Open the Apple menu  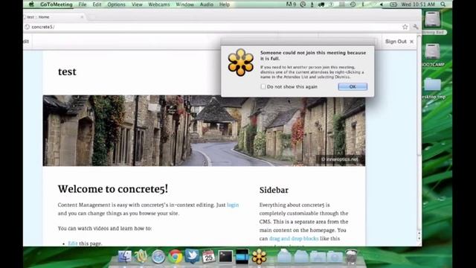click(x=31, y=4)
